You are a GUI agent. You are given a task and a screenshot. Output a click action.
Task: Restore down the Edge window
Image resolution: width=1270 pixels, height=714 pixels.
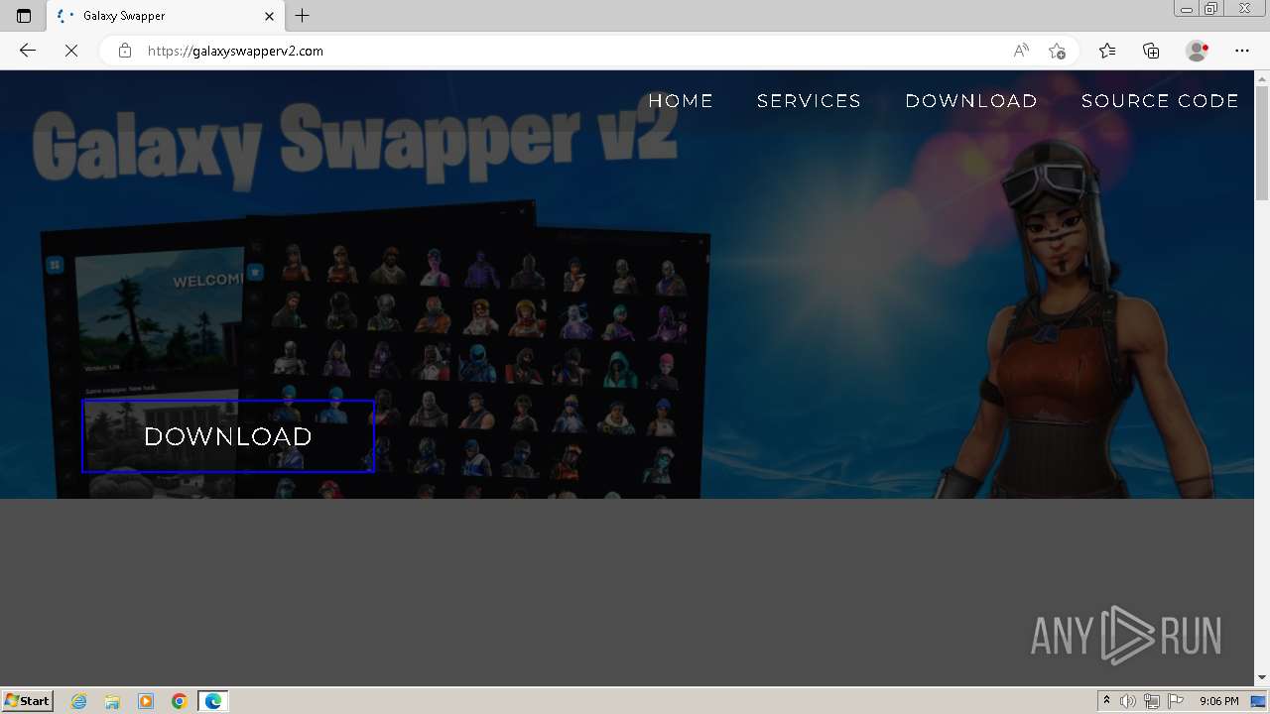point(1211,9)
